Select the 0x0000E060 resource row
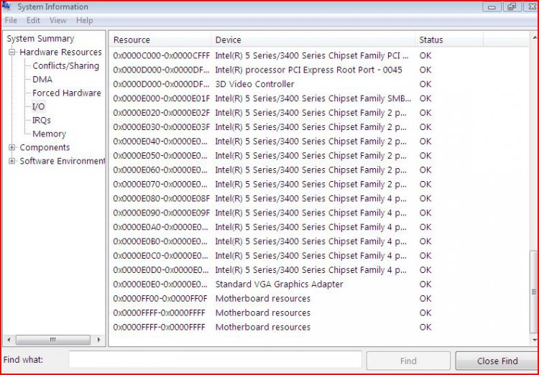 [x=320, y=170]
